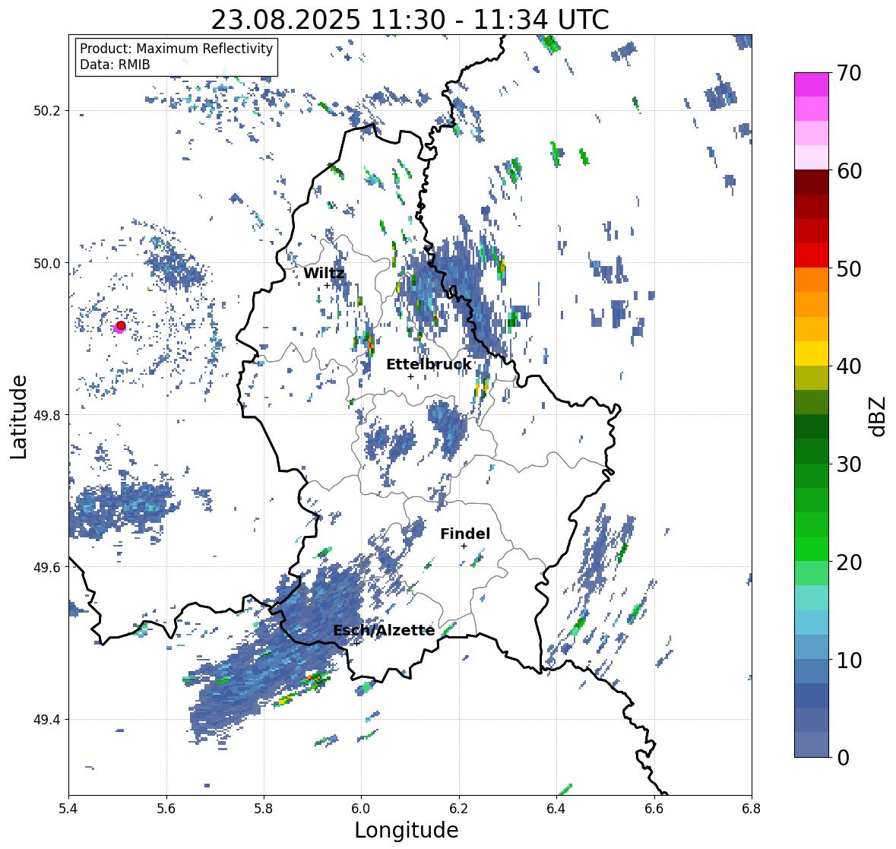Click the longitude tick label 5.8
Viewport: 896px width, 849px height.
coord(264,808)
